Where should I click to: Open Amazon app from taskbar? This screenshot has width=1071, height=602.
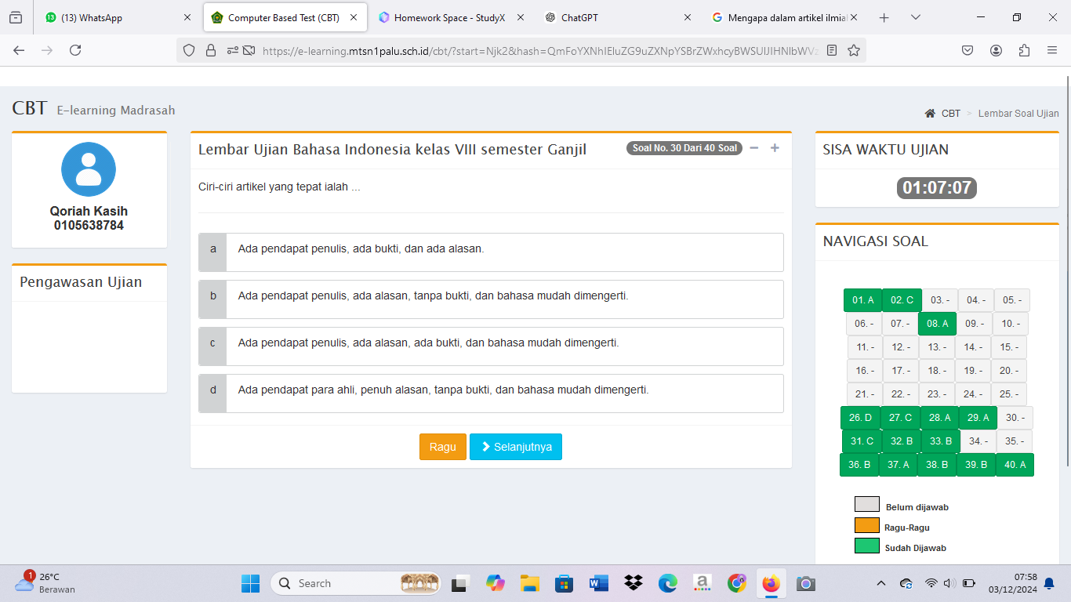702,583
